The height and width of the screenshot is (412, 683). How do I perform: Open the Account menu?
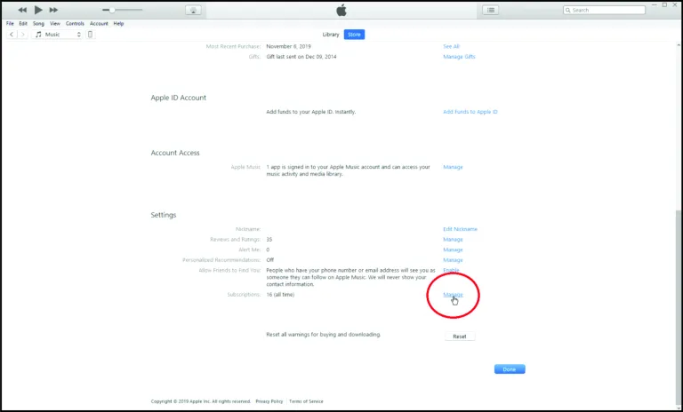[99, 23]
